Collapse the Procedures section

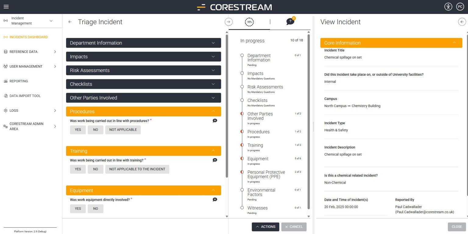144,111
